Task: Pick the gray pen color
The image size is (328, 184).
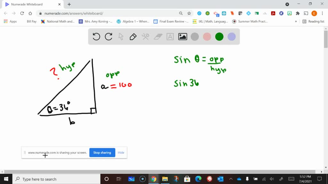Action: click(x=195, y=37)
